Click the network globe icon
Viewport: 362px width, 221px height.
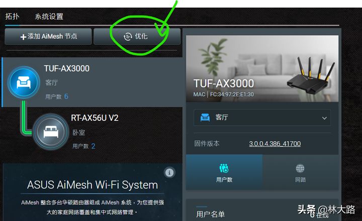pyautogui.click(x=300, y=168)
